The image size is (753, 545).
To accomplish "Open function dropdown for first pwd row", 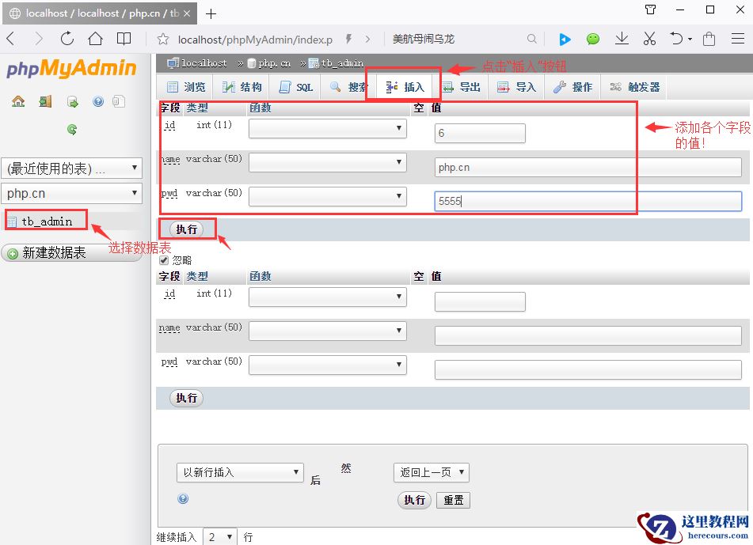I will pos(328,196).
